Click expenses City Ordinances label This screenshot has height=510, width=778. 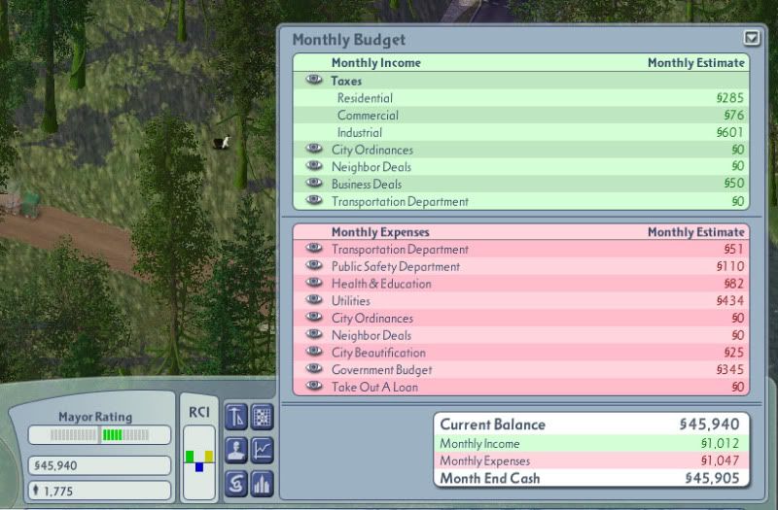coord(372,319)
